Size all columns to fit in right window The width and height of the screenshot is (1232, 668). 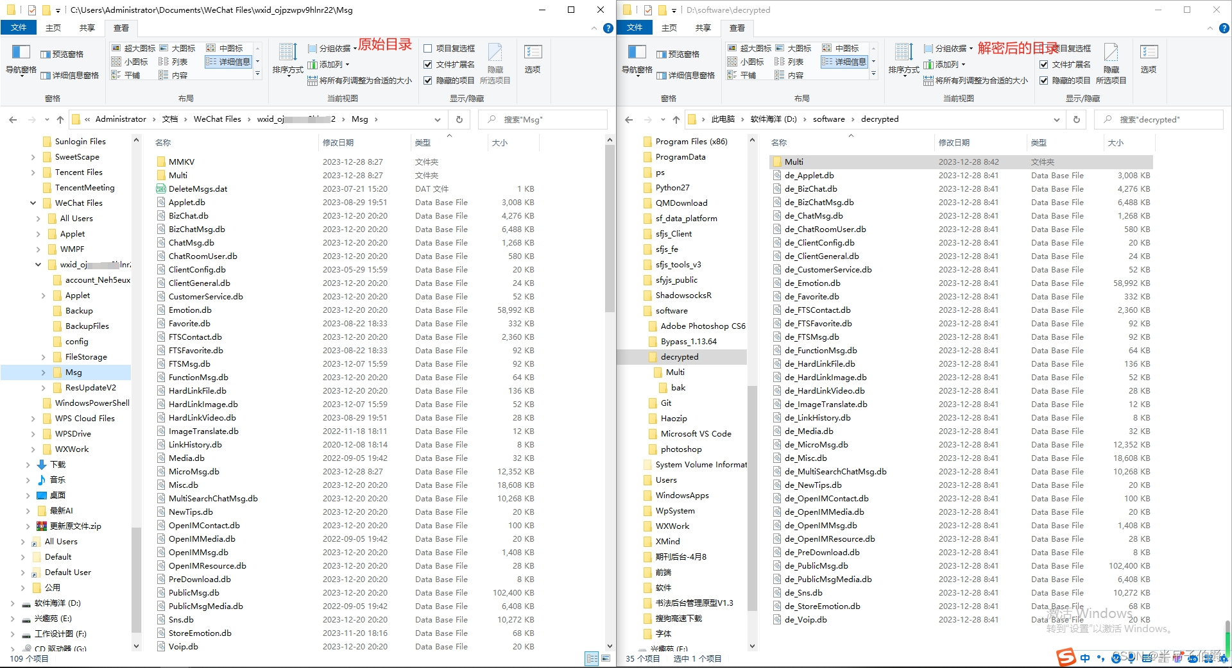tap(975, 80)
